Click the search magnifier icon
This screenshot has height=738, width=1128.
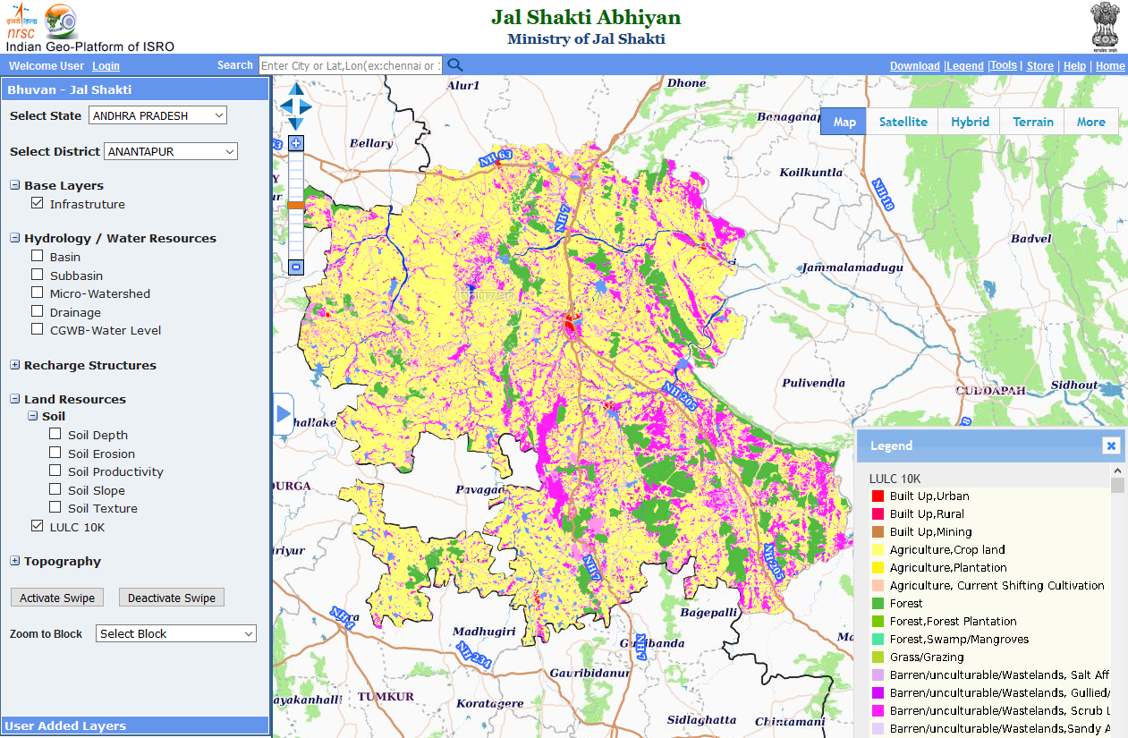(455, 65)
